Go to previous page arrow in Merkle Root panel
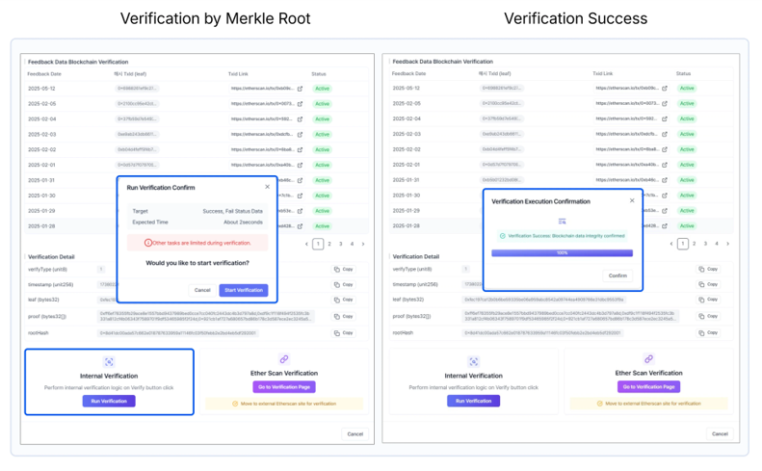This screenshot has height=471, width=762. pos(306,244)
